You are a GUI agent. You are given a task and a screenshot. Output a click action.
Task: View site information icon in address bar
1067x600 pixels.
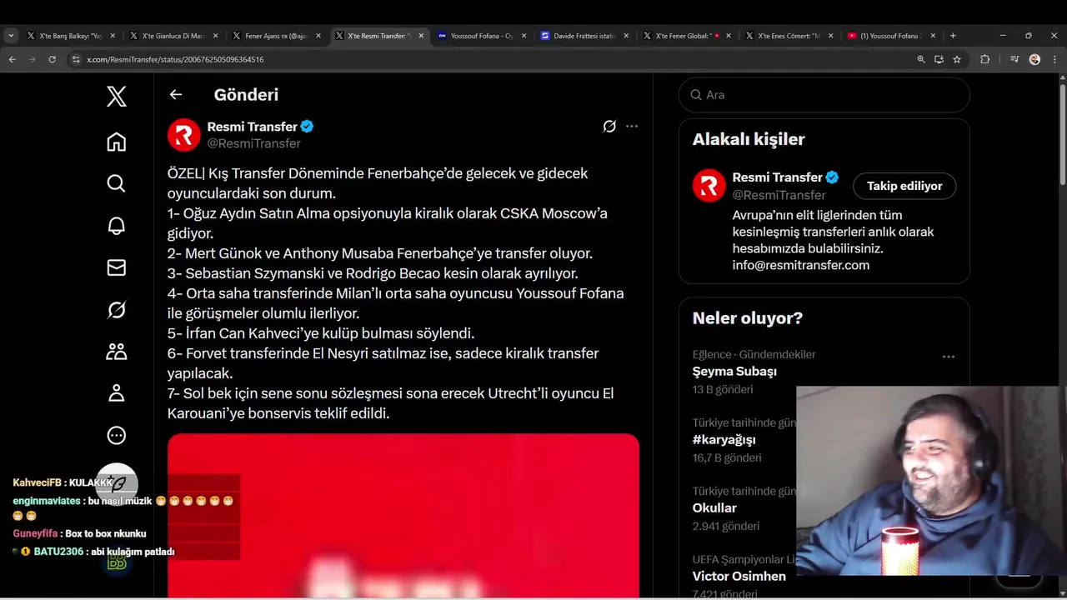(x=76, y=59)
